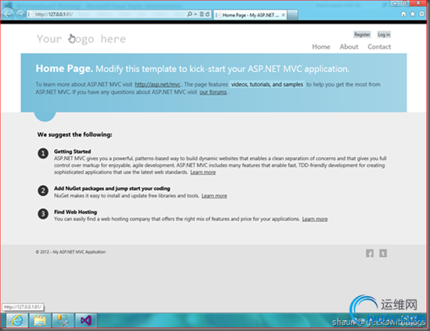Screen dimensions: 430x331
Task: Click the Register link
Action: [362, 34]
